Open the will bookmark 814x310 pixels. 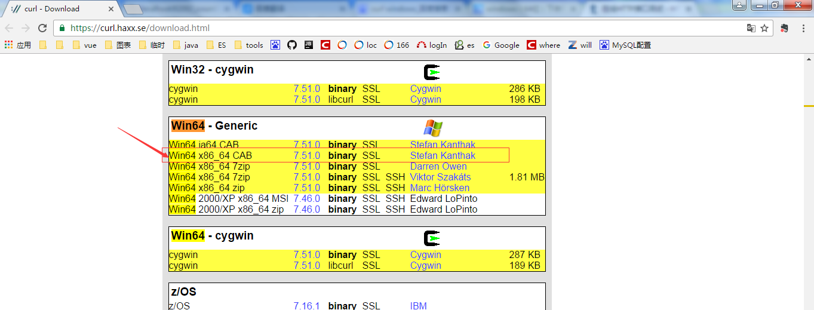pos(580,45)
